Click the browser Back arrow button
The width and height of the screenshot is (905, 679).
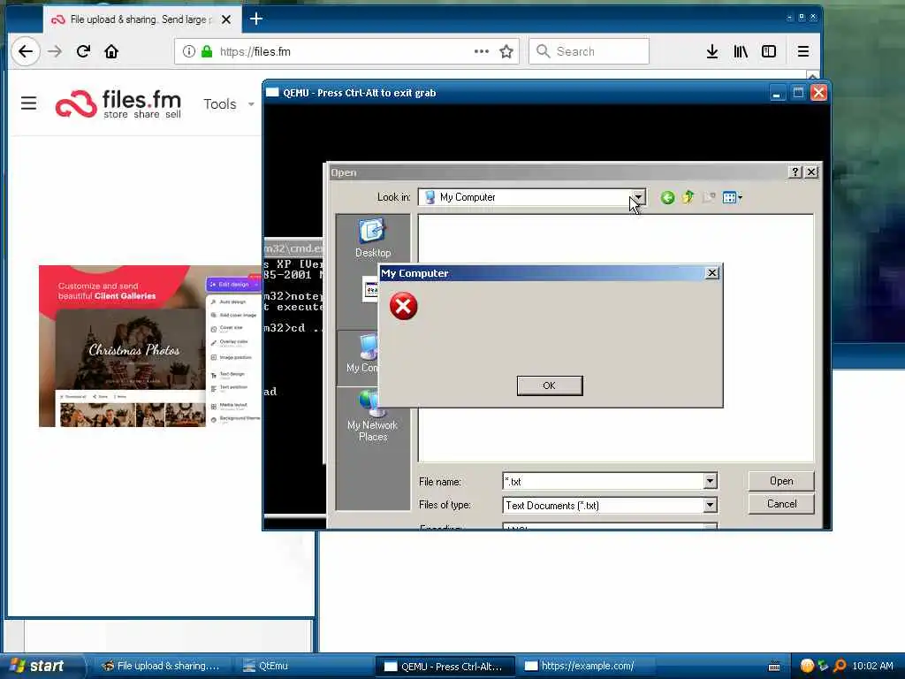tap(26, 51)
